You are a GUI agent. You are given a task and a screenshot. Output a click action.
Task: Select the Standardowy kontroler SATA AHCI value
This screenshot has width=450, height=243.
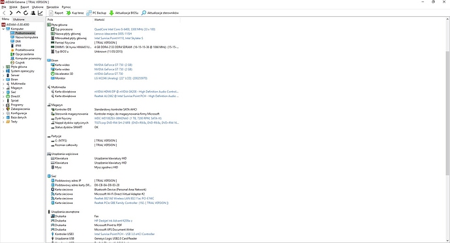pyautogui.click(x=115, y=109)
